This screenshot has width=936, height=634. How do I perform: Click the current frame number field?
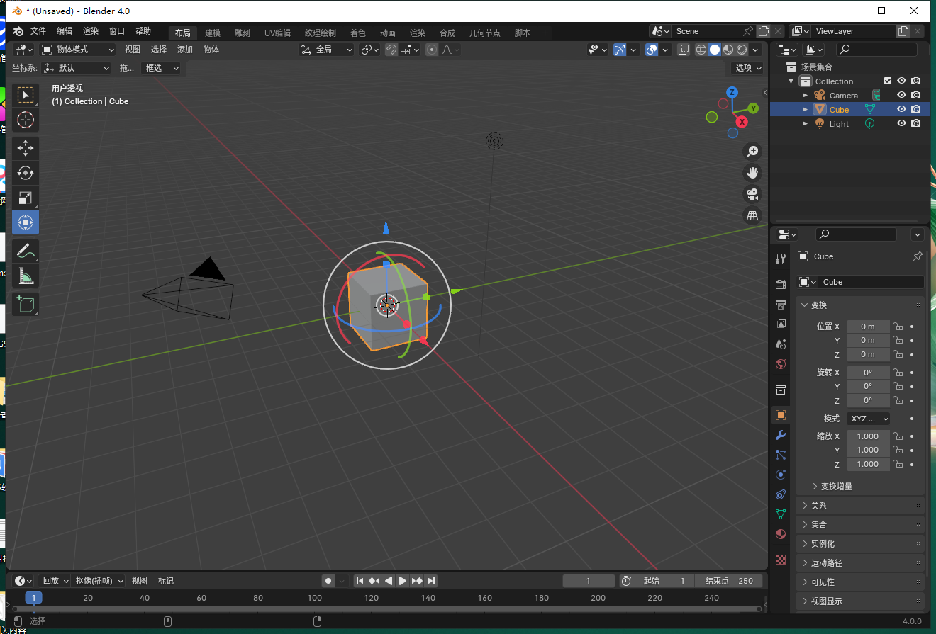pos(589,581)
